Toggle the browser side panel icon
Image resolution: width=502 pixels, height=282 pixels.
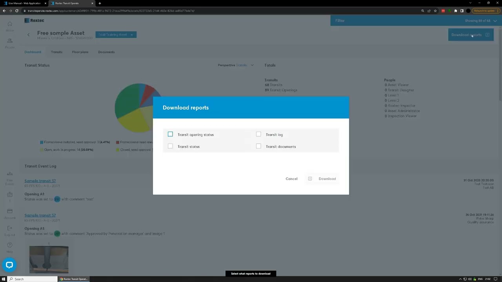click(x=462, y=11)
